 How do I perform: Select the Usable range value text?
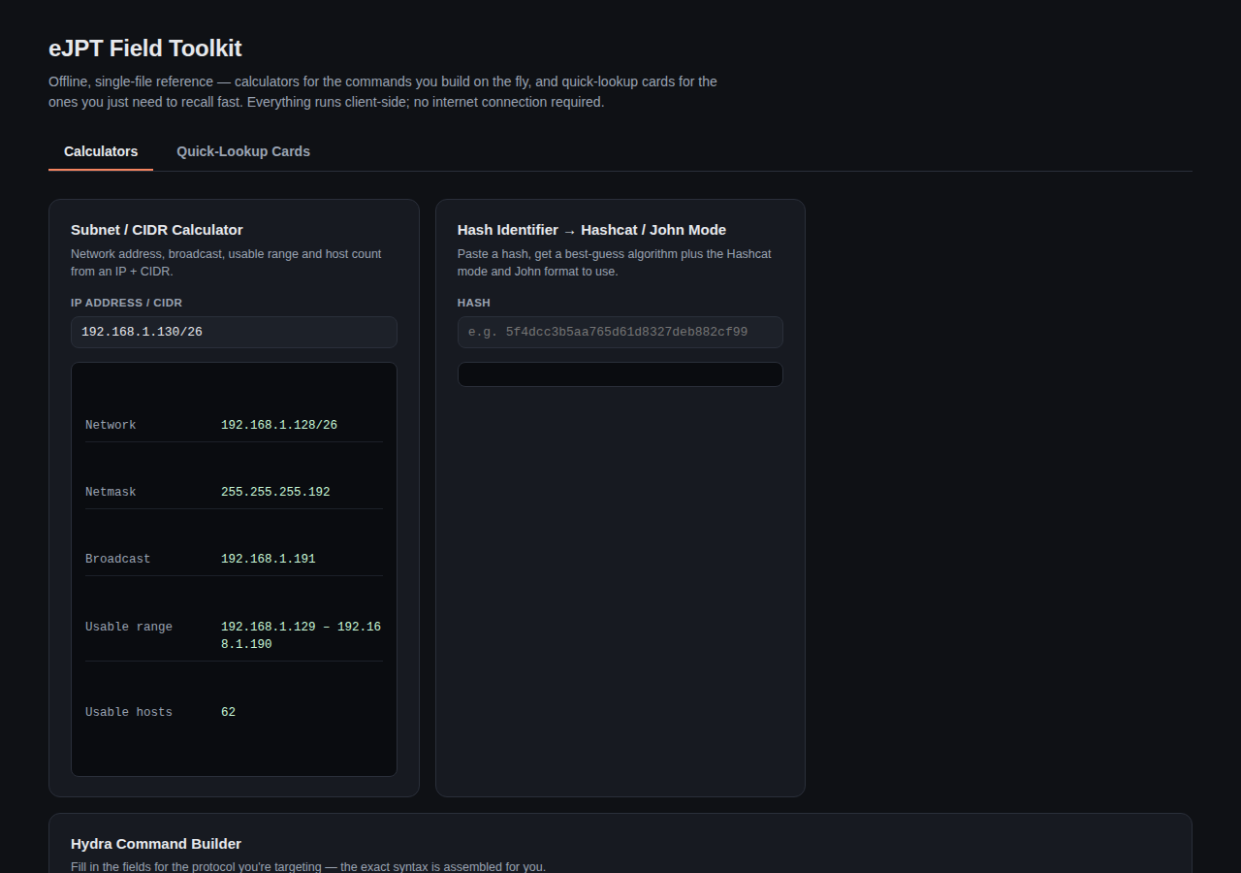301,635
